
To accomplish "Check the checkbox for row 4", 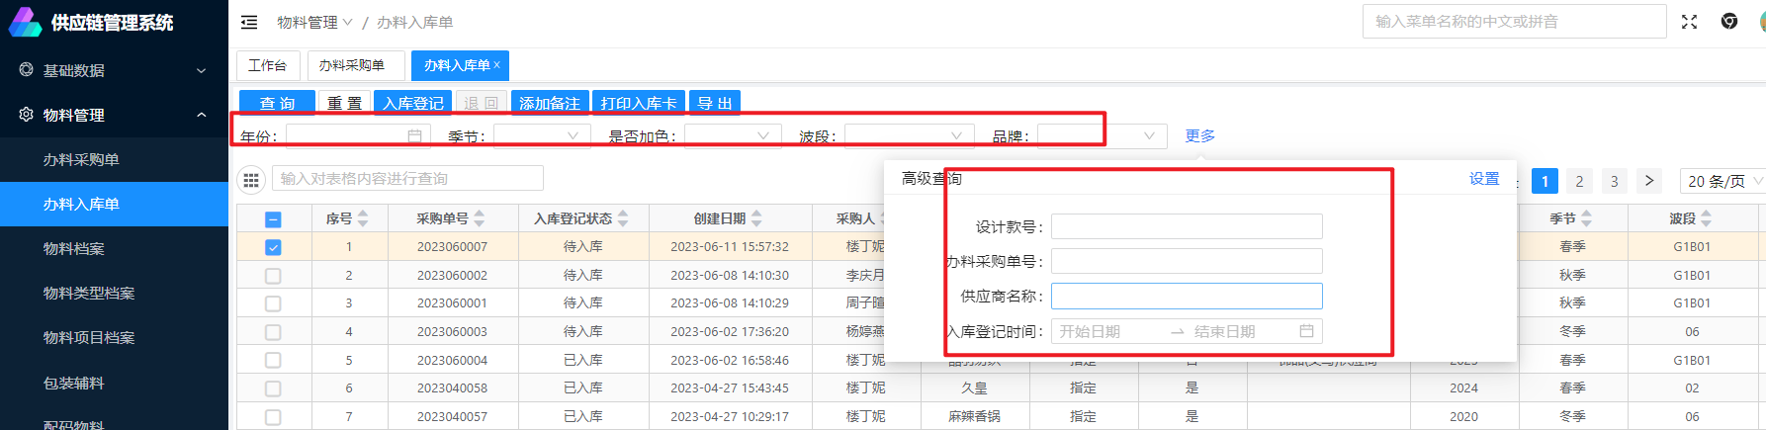I will point(273,332).
